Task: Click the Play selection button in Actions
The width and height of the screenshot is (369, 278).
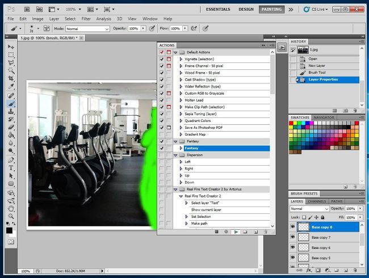Action: (x=236, y=232)
